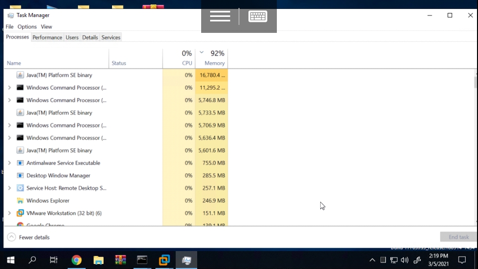Switch to the Performance tab
Screen dimensions: 478x269
pos(47,37)
